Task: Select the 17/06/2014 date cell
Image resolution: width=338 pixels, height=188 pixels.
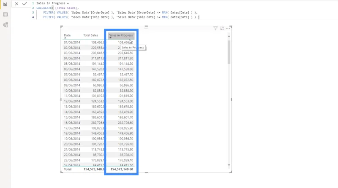Action: (x=72, y=128)
